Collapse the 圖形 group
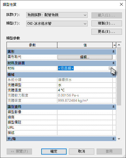126x158 pixels. coord(114,52)
